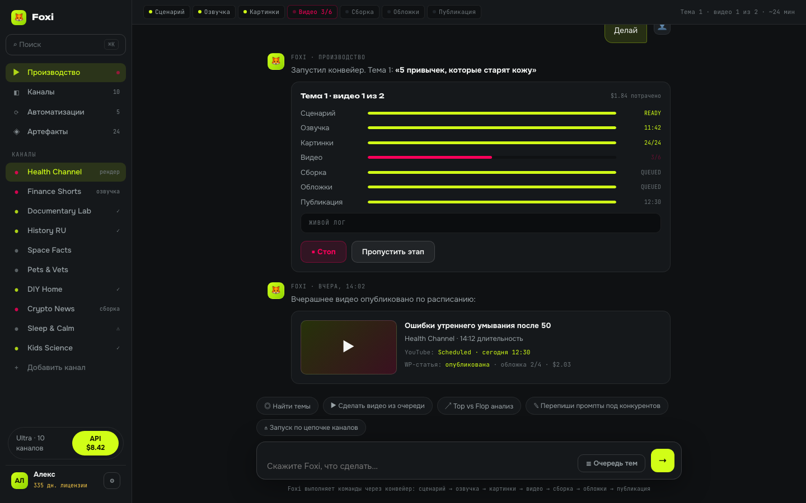Click the АЛ profile avatar
The image size is (806, 503).
pyautogui.click(x=20, y=481)
